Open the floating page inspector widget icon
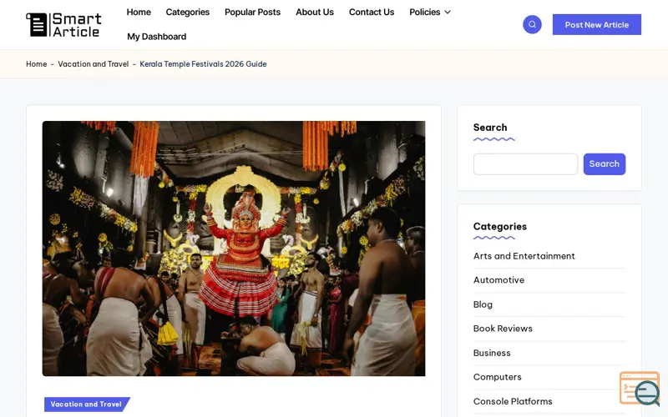Viewport: 668px width, 417px height. (640, 389)
